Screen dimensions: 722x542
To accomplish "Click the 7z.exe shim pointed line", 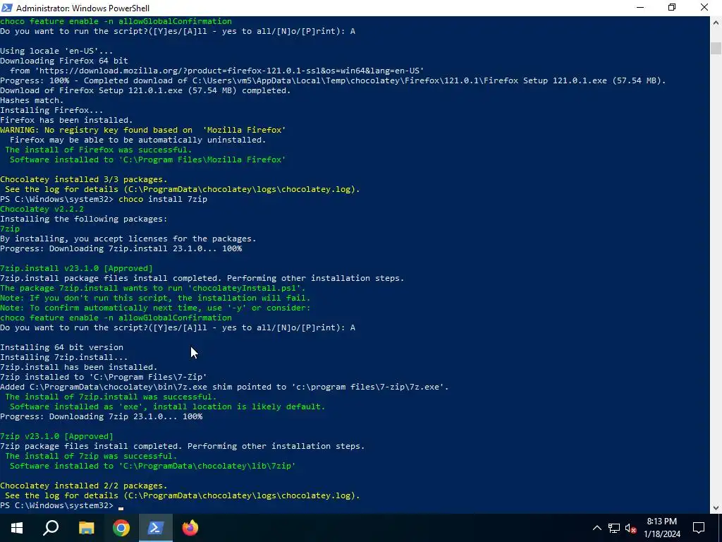I will [x=224, y=387].
